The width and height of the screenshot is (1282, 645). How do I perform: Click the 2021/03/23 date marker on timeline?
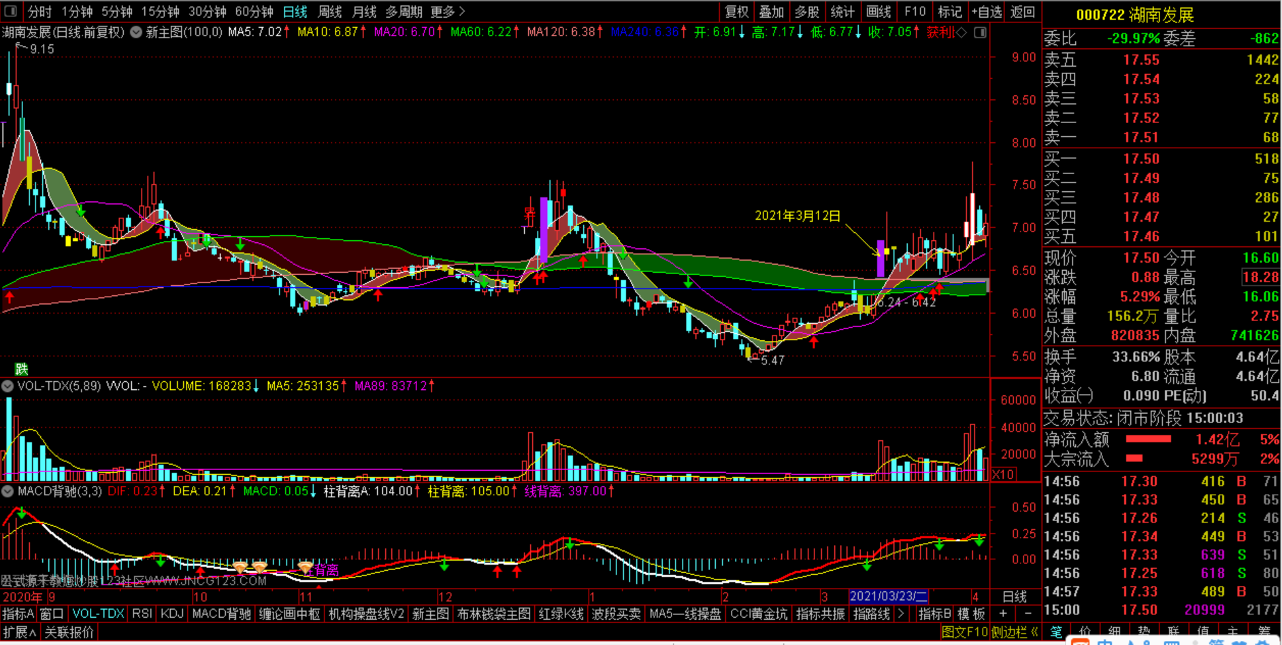(x=889, y=597)
